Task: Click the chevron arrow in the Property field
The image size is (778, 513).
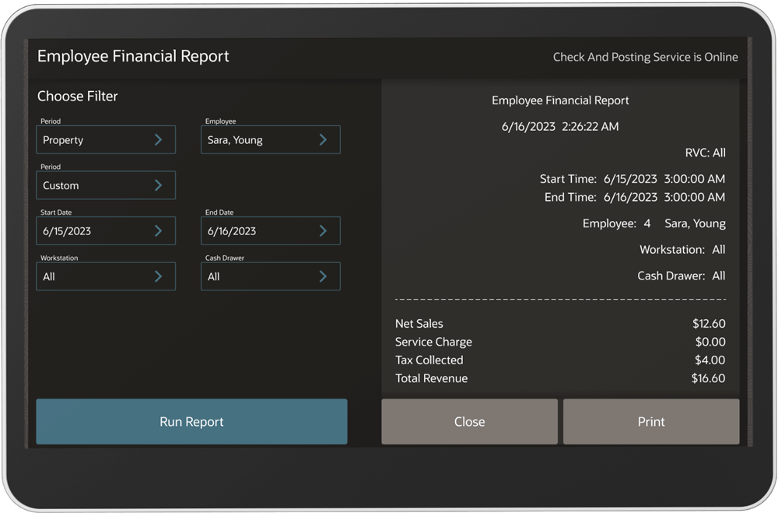Action: (x=158, y=140)
